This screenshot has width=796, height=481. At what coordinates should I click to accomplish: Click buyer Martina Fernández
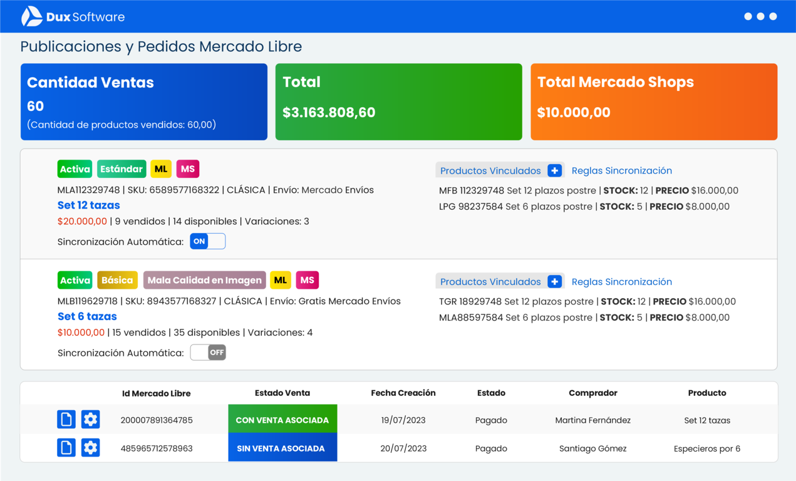point(593,420)
